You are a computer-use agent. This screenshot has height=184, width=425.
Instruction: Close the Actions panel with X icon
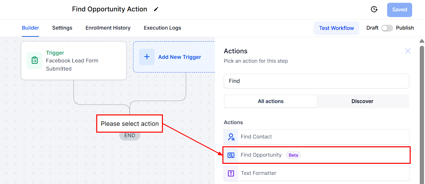click(408, 51)
